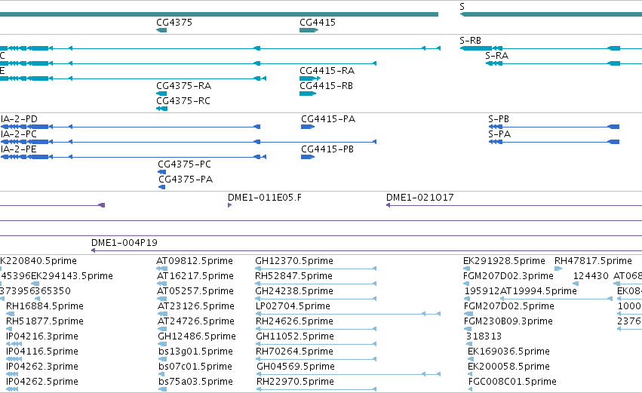
Task: Select protein IA-2-PD
Action: pyautogui.click(x=19, y=119)
